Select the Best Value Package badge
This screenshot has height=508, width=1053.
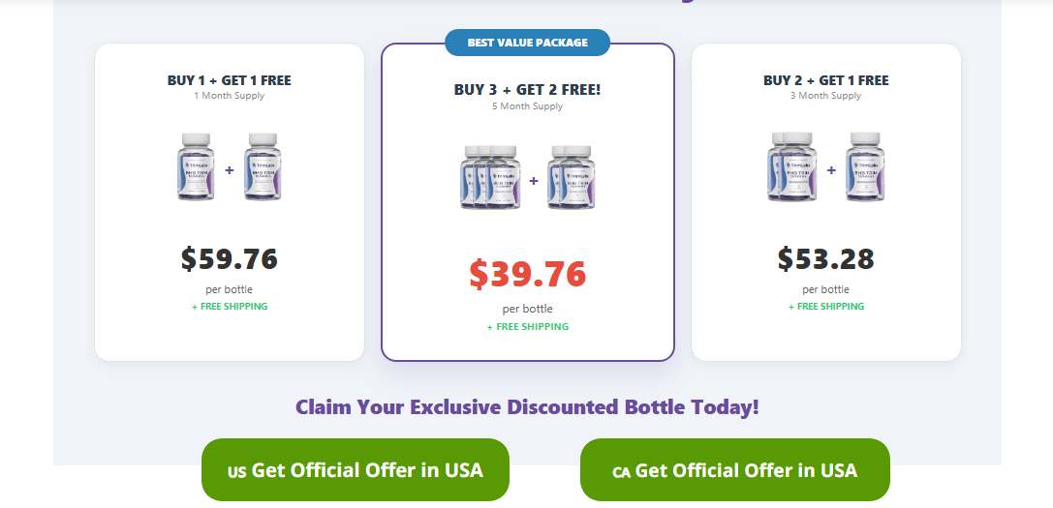tap(527, 43)
